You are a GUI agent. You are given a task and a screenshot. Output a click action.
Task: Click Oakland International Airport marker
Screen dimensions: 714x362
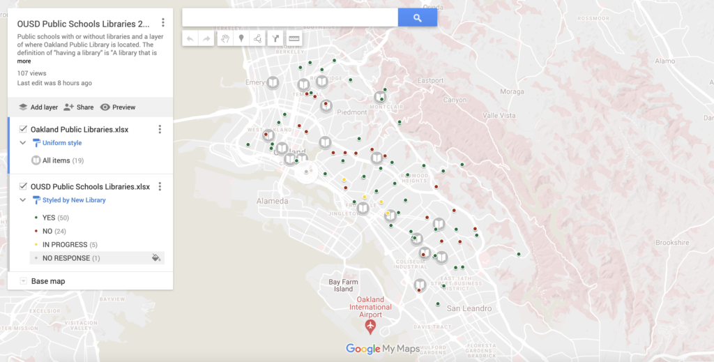click(x=370, y=326)
